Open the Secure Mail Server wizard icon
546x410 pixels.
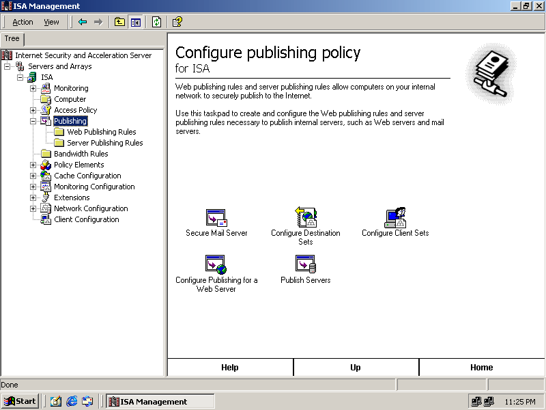pyautogui.click(x=216, y=218)
